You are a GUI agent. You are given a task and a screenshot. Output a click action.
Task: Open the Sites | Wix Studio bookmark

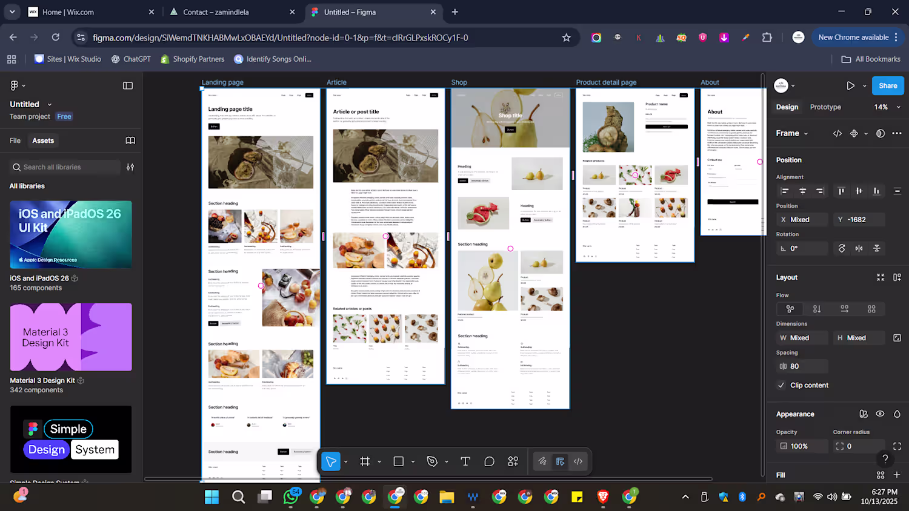pos(68,59)
